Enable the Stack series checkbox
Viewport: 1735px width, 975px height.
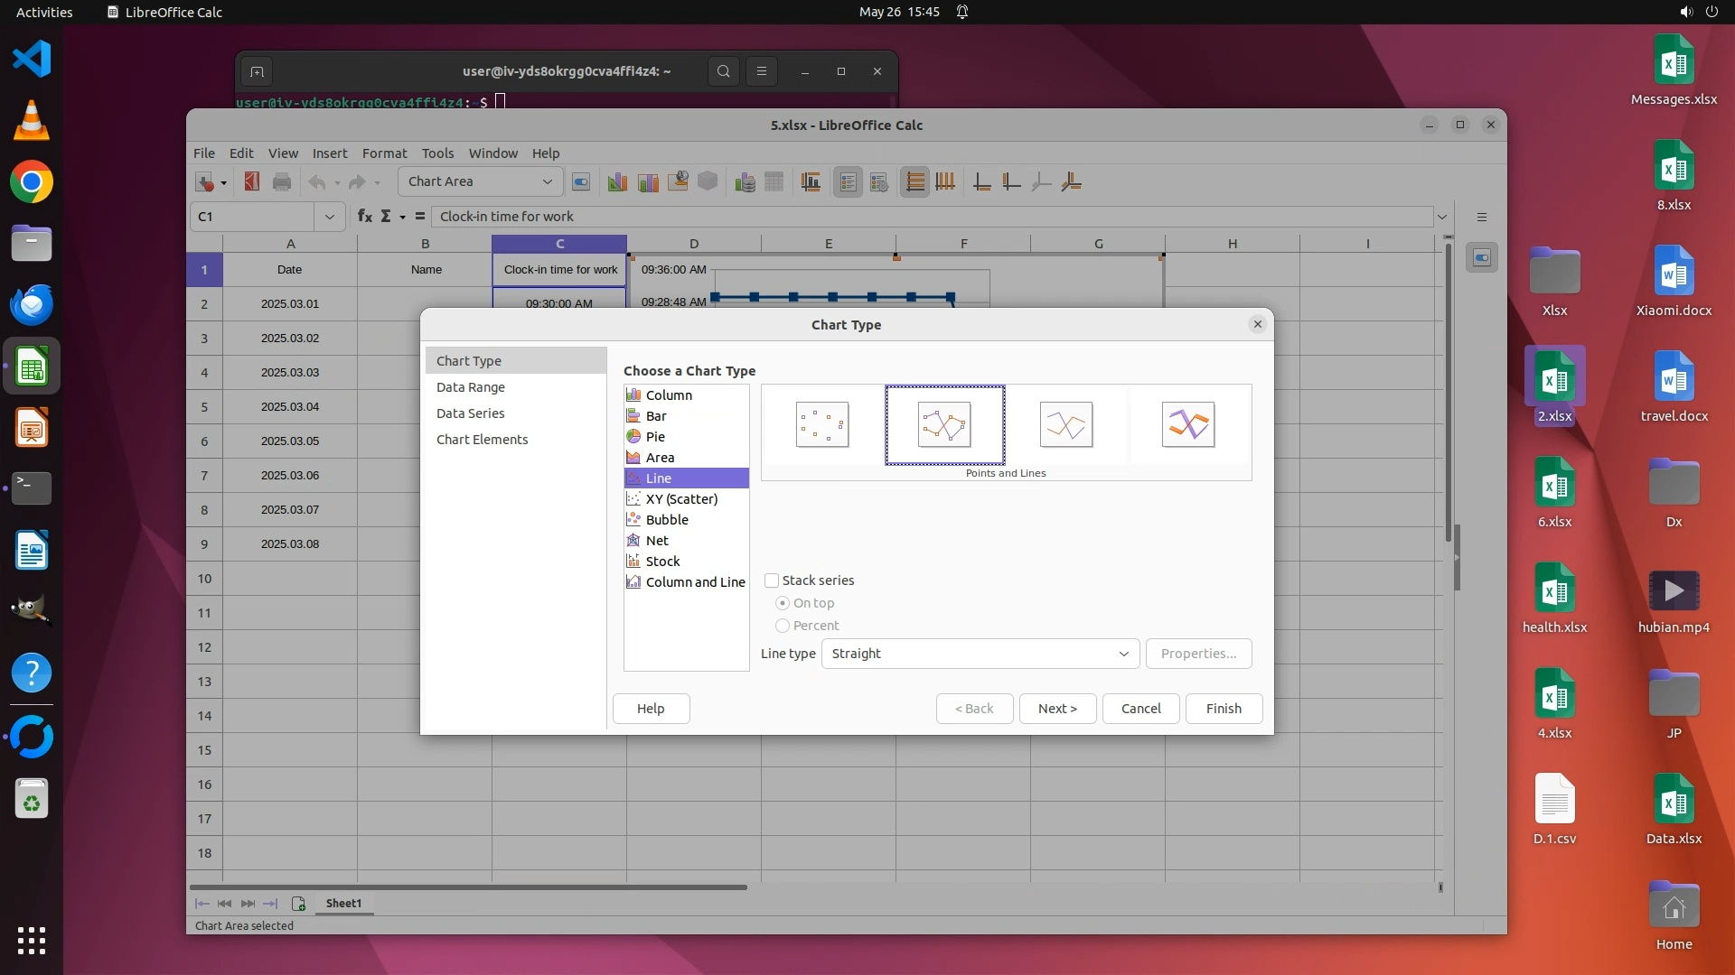[x=772, y=580]
